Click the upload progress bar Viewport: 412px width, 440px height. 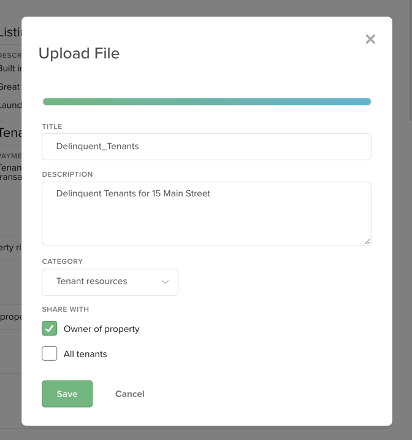(207, 102)
